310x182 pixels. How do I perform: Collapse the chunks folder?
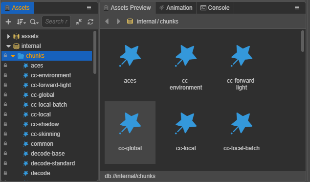point(13,56)
